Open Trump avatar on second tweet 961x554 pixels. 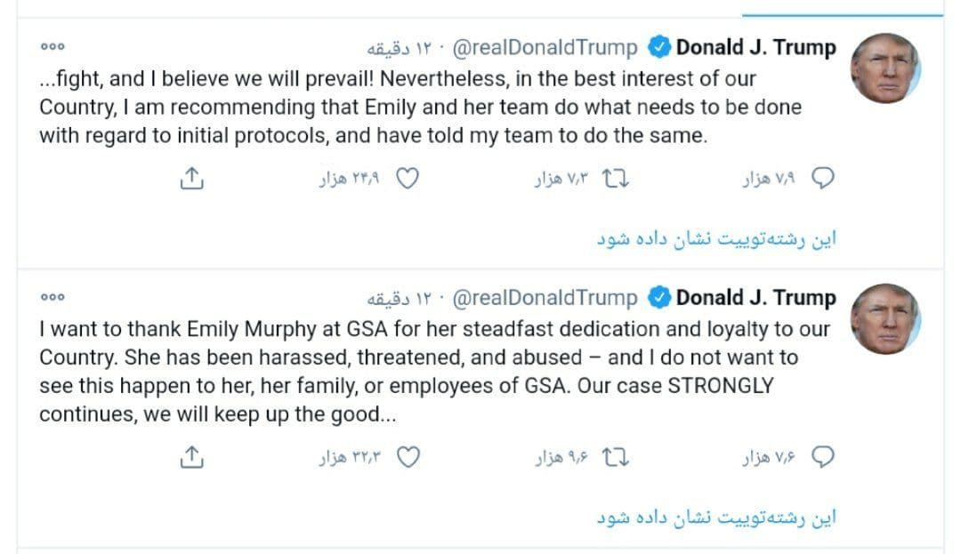click(x=885, y=319)
